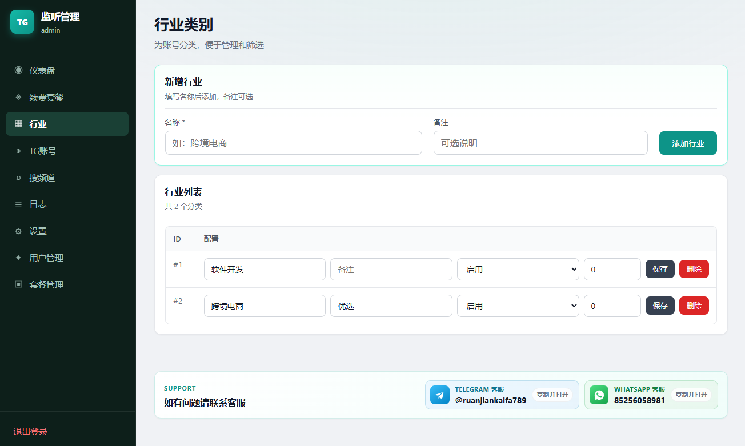Click the WhatsApp phone icon

(x=599, y=395)
